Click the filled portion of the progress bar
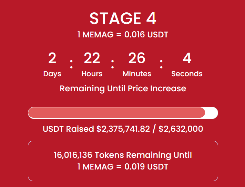This screenshot has height=187, width=245. [116, 113]
